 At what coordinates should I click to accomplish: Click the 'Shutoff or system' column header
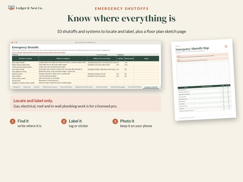25,59
